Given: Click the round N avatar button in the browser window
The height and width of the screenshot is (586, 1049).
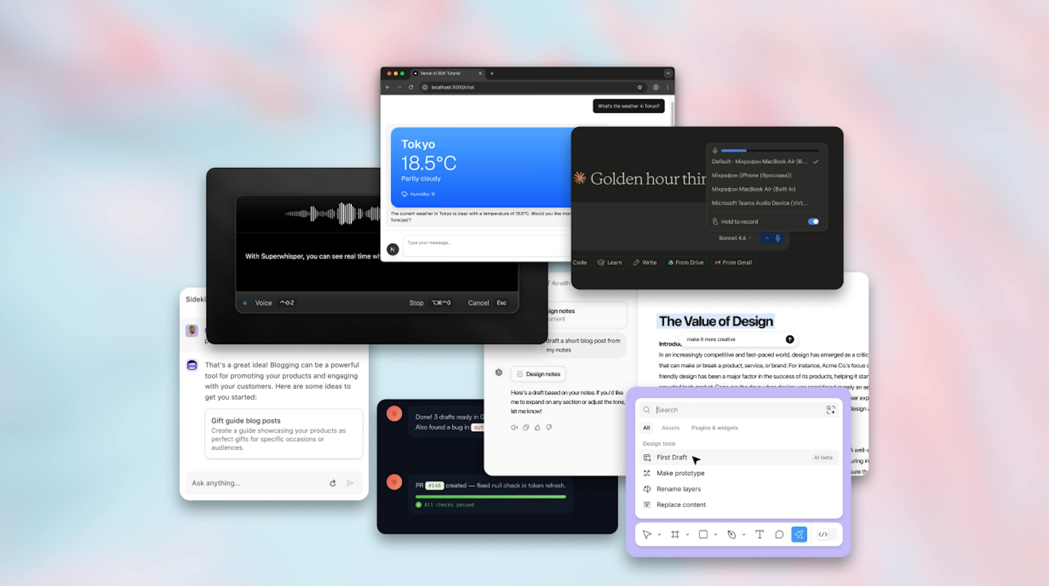Looking at the screenshot, I should (x=393, y=249).
